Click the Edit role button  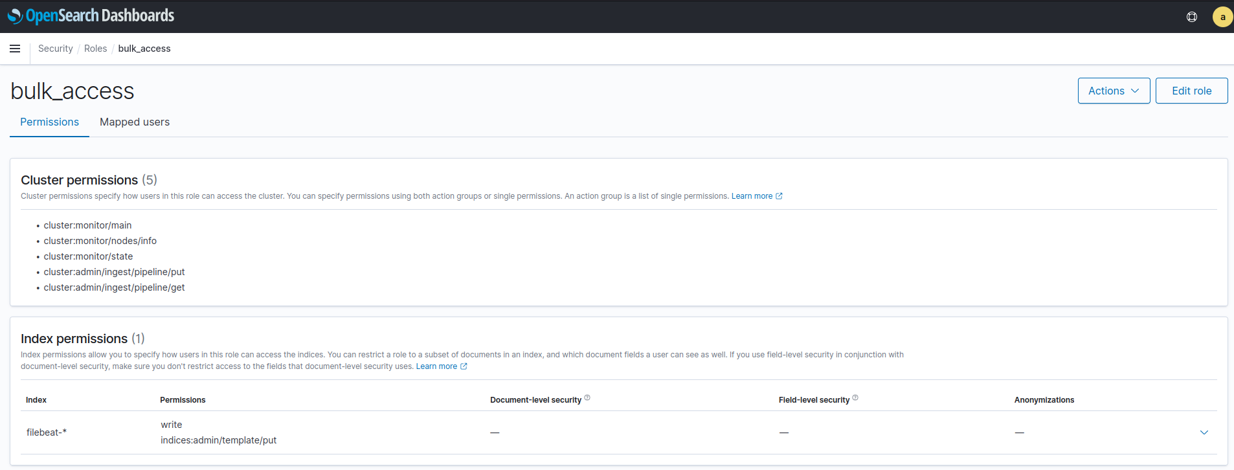[x=1191, y=91]
